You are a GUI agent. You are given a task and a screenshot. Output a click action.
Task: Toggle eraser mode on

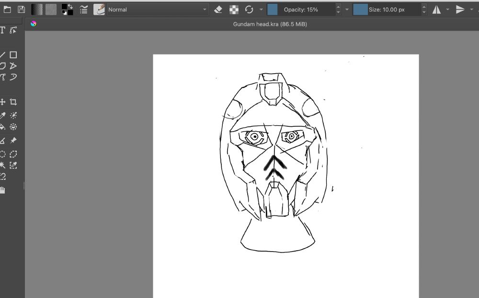218,10
